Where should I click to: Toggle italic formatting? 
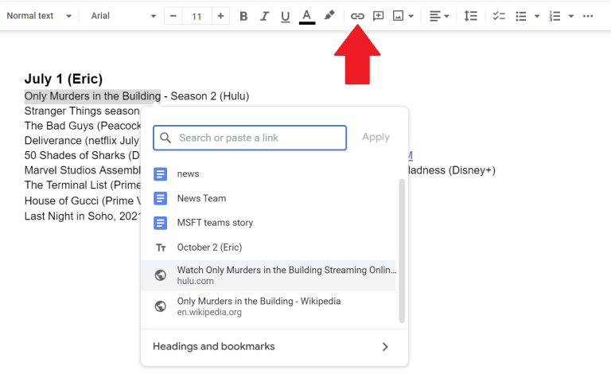coord(265,16)
